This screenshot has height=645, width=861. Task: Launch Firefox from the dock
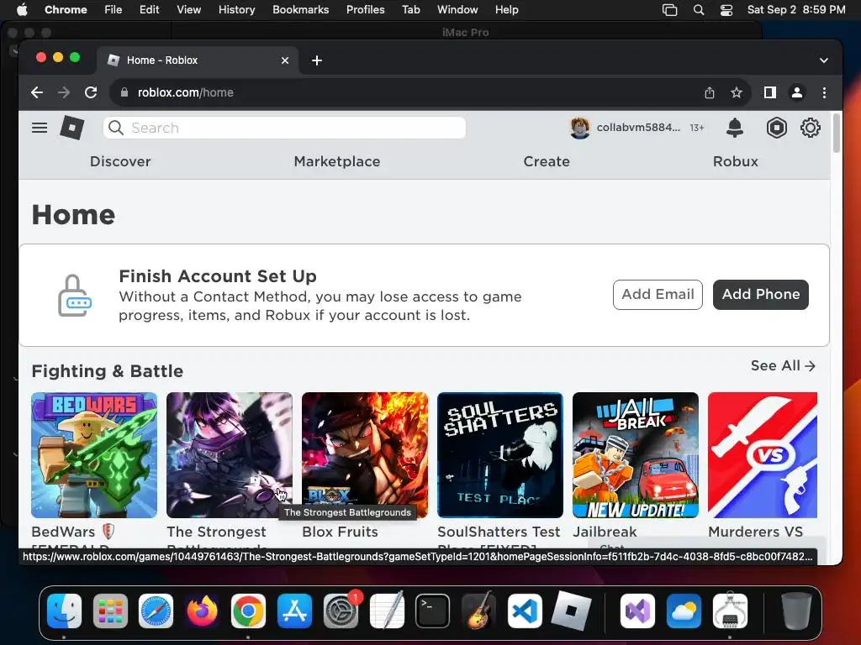click(x=202, y=611)
